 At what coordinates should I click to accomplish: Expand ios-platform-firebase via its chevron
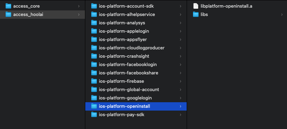coord(180,81)
